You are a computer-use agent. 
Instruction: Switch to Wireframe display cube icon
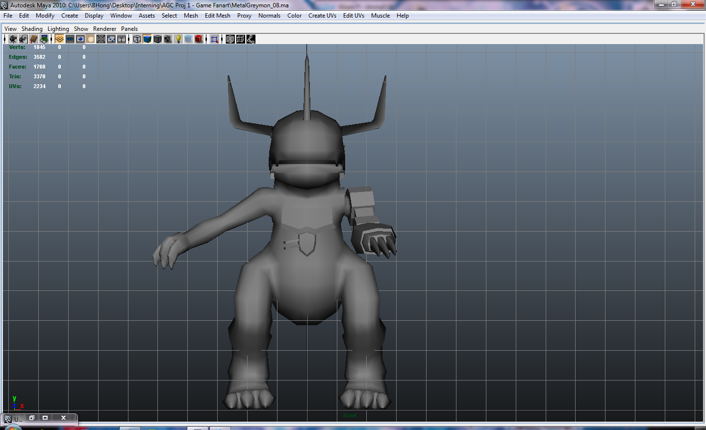(137, 39)
